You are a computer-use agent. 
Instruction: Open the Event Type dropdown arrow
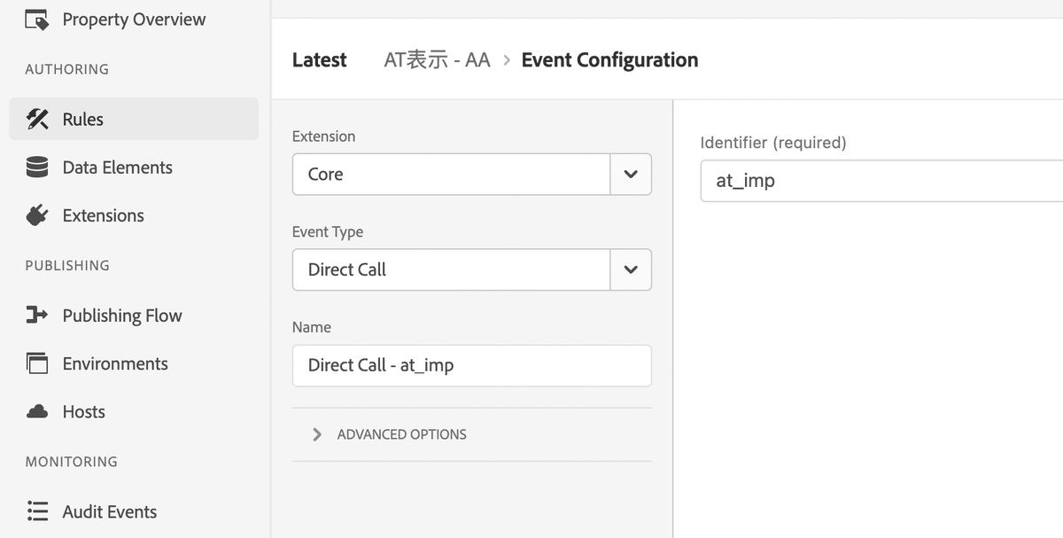click(631, 269)
